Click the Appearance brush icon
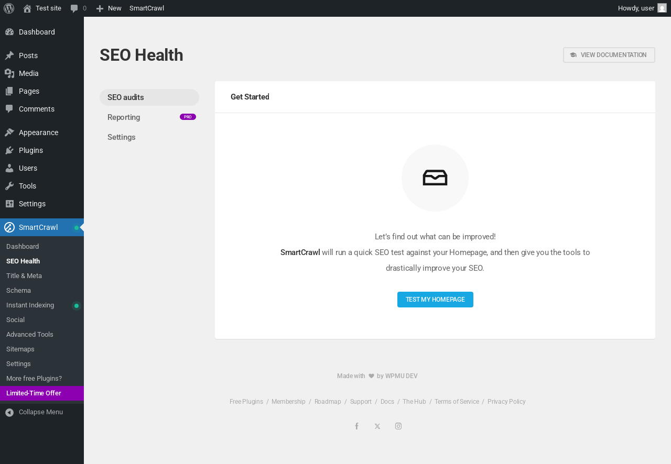Image resolution: width=671 pixels, height=464 pixels. point(9,132)
